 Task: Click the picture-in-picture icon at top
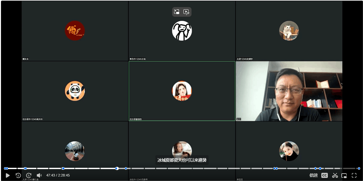177,12
